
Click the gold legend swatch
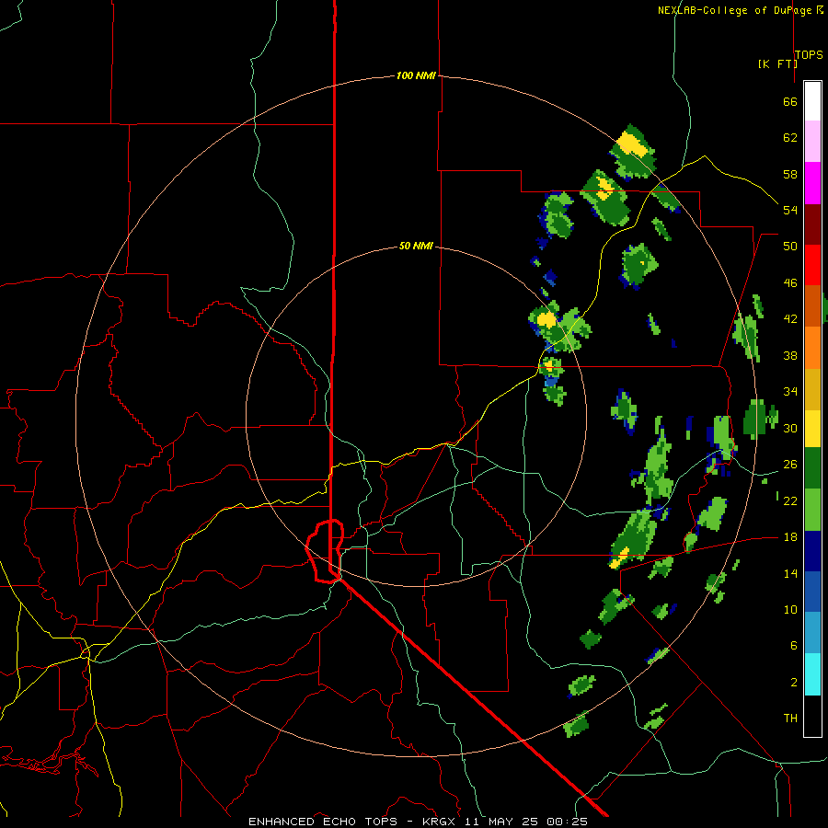812,389
